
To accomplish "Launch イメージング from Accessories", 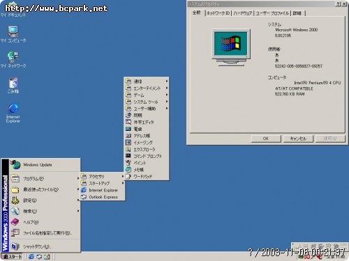I will coord(147,143).
